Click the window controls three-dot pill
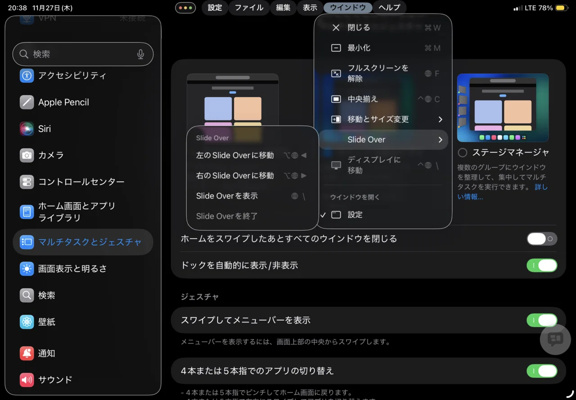 point(185,8)
